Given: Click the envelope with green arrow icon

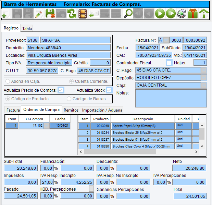Looking at the screenshot, I should click(94, 13).
